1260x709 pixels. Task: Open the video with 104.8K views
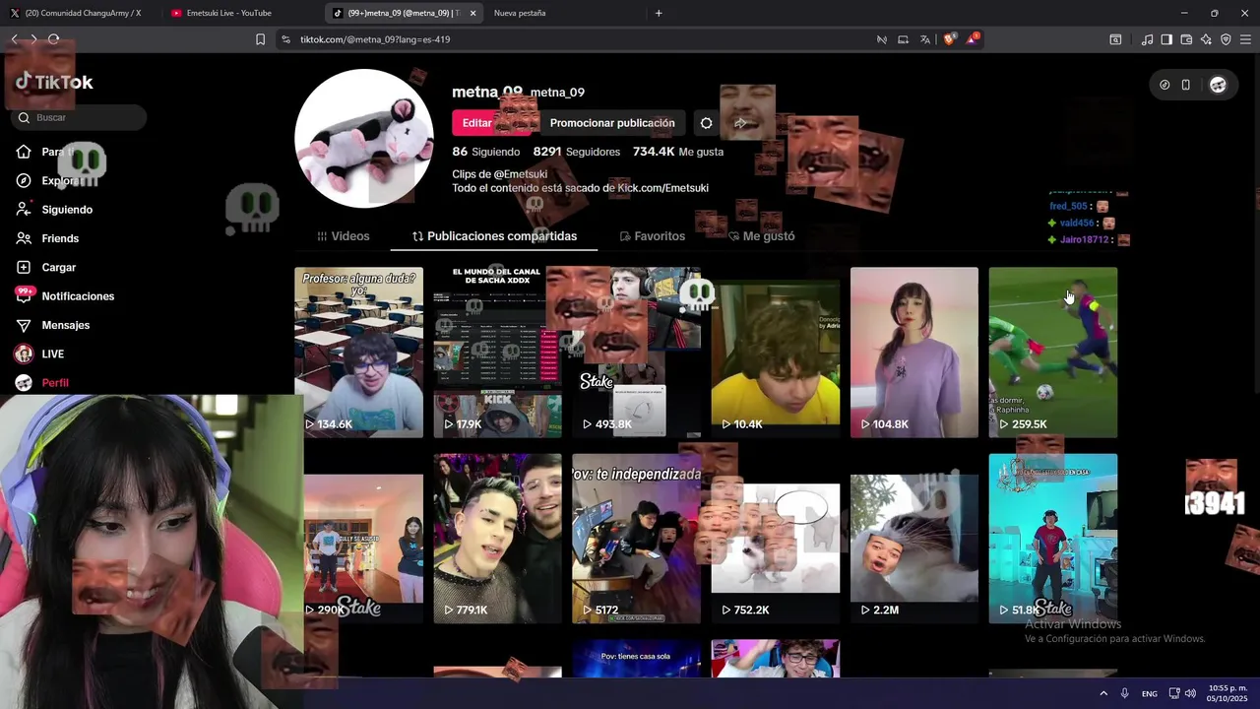[914, 352]
